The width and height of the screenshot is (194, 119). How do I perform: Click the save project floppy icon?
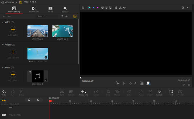(x=20, y=2)
